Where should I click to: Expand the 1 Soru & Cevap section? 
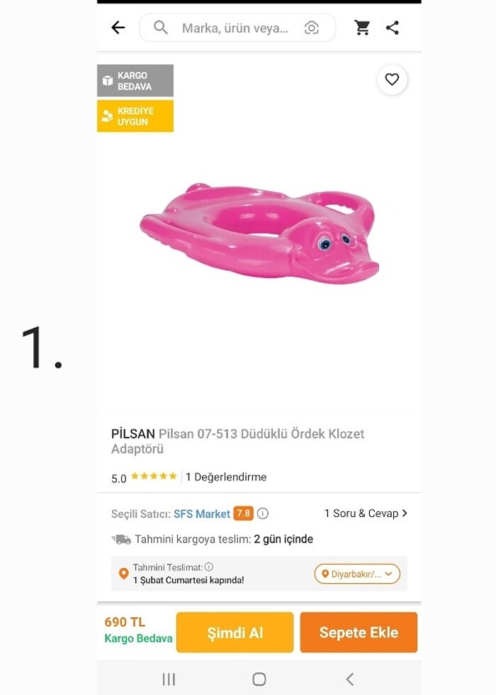click(x=366, y=513)
